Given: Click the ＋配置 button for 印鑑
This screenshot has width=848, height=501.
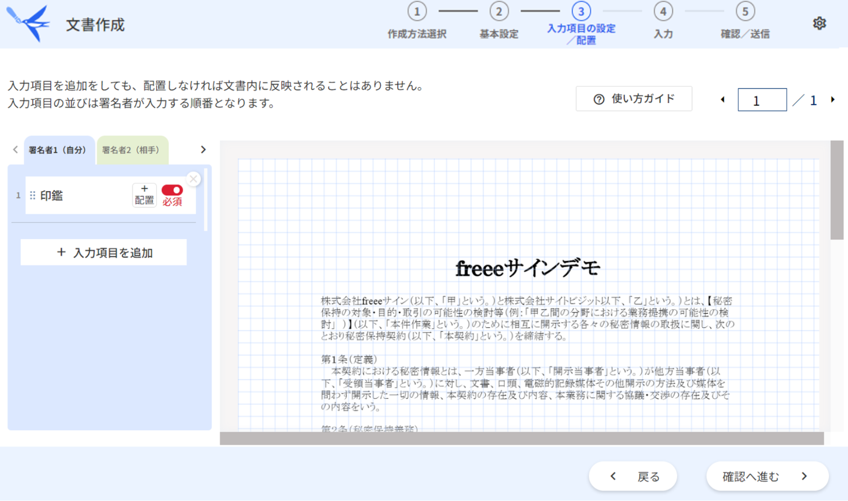Looking at the screenshot, I should 144,195.
